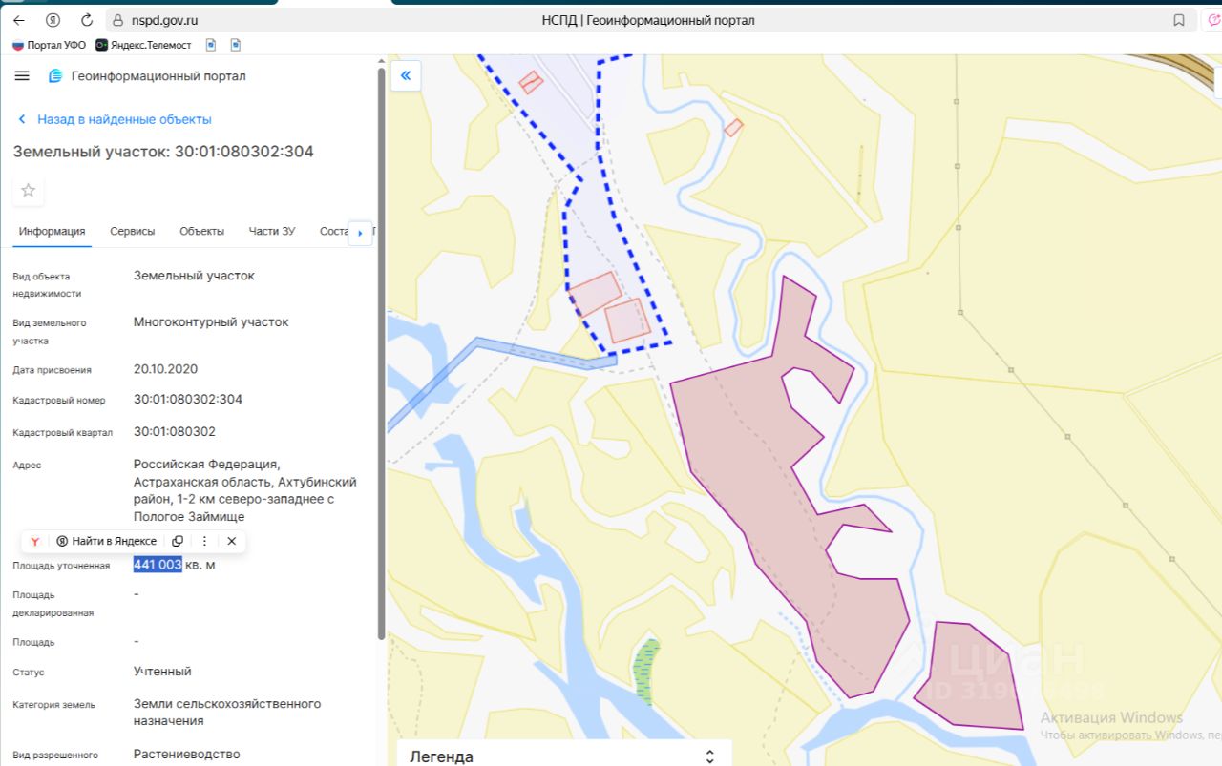Click the cadastral quarter value 30:01:080302
The image size is (1222, 766).
click(x=175, y=431)
